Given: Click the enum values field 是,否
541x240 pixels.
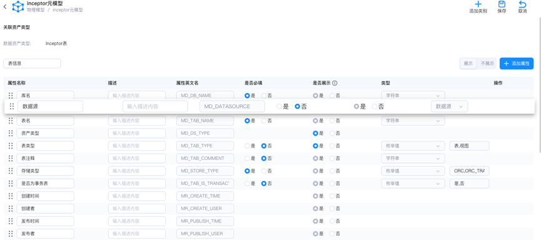Looking at the screenshot, I should pyautogui.click(x=469, y=184).
